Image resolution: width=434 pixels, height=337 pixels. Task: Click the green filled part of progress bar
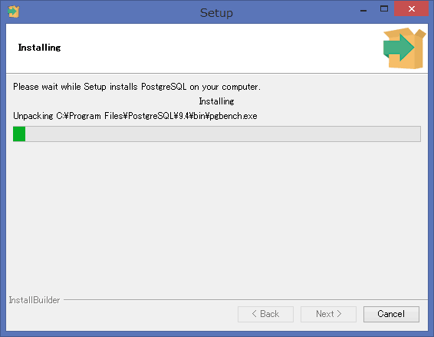(19, 134)
